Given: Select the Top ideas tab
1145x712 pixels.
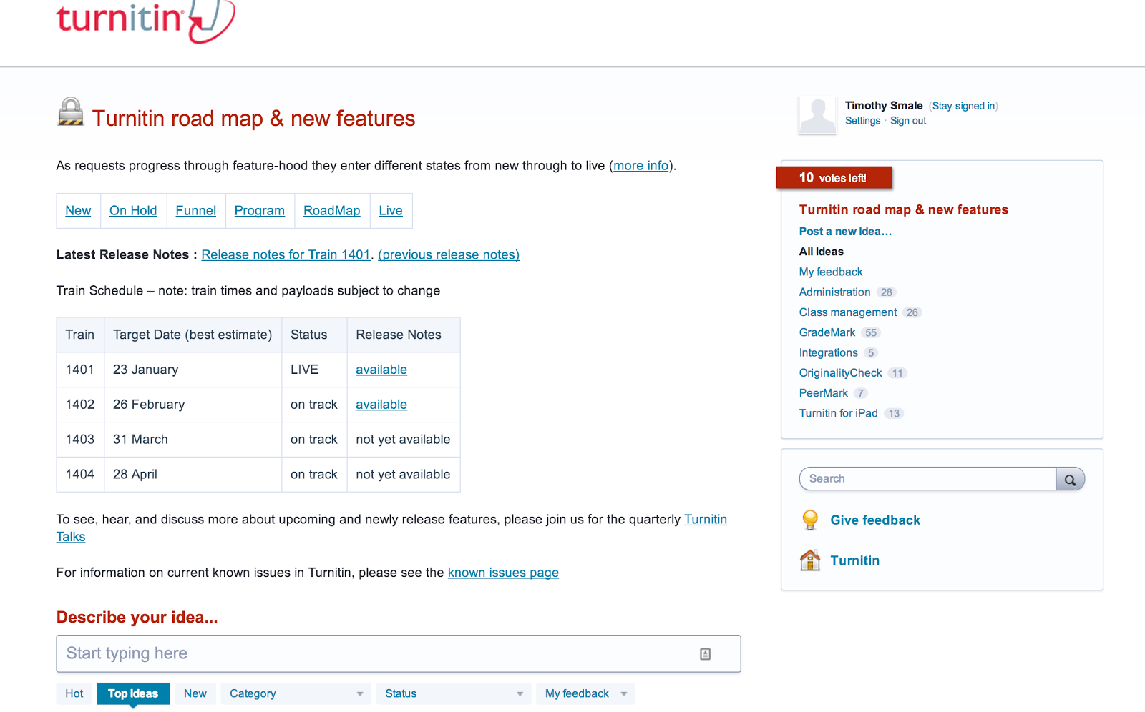Looking at the screenshot, I should click(133, 693).
